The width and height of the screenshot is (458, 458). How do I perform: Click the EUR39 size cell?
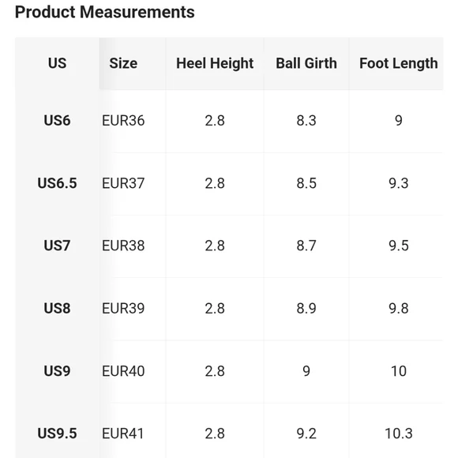pos(123,309)
